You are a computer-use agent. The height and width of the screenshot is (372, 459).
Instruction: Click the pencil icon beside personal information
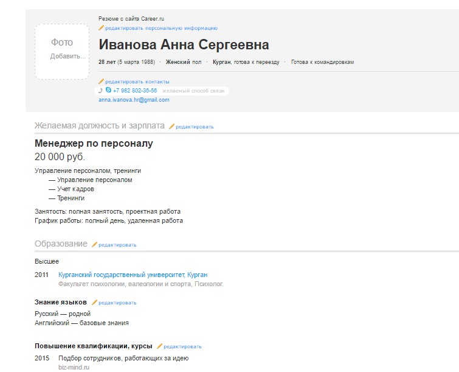(102, 28)
